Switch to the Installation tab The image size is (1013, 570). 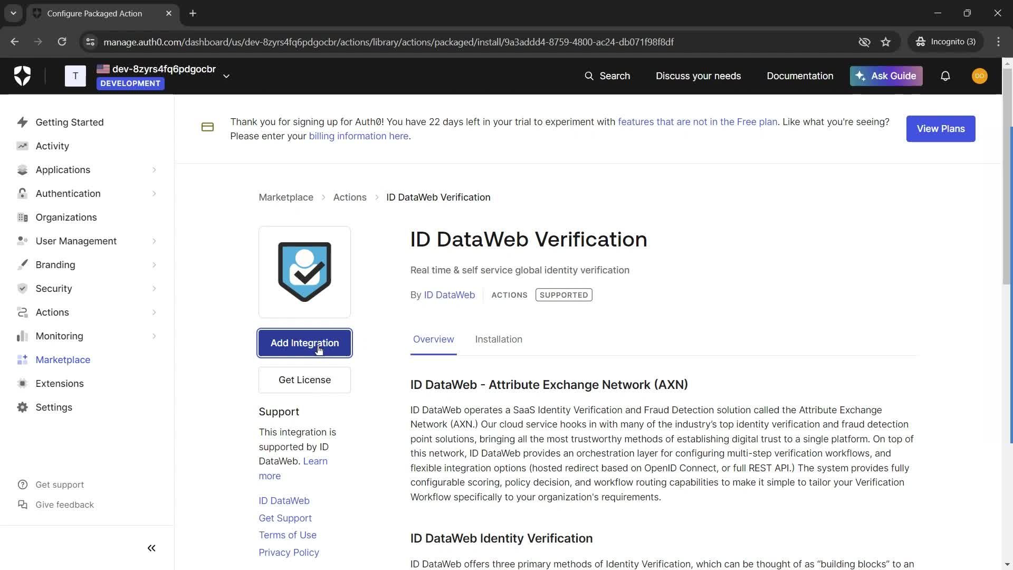pos(499,339)
